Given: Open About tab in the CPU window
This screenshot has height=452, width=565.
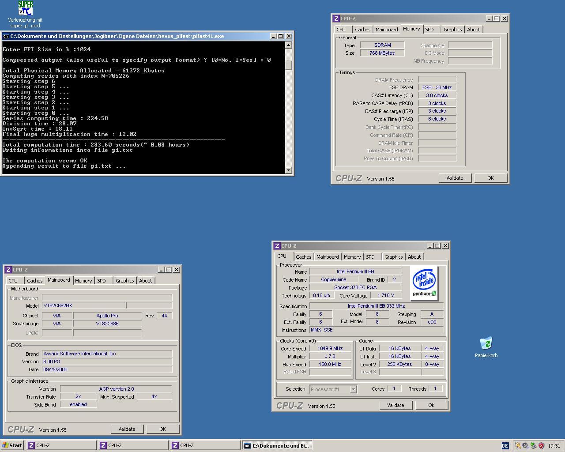Looking at the screenshot, I should pos(414,257).
